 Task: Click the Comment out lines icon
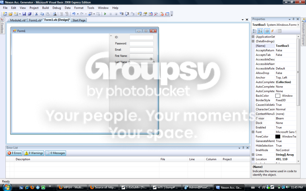pyautogui.click(x=61, y=14)
